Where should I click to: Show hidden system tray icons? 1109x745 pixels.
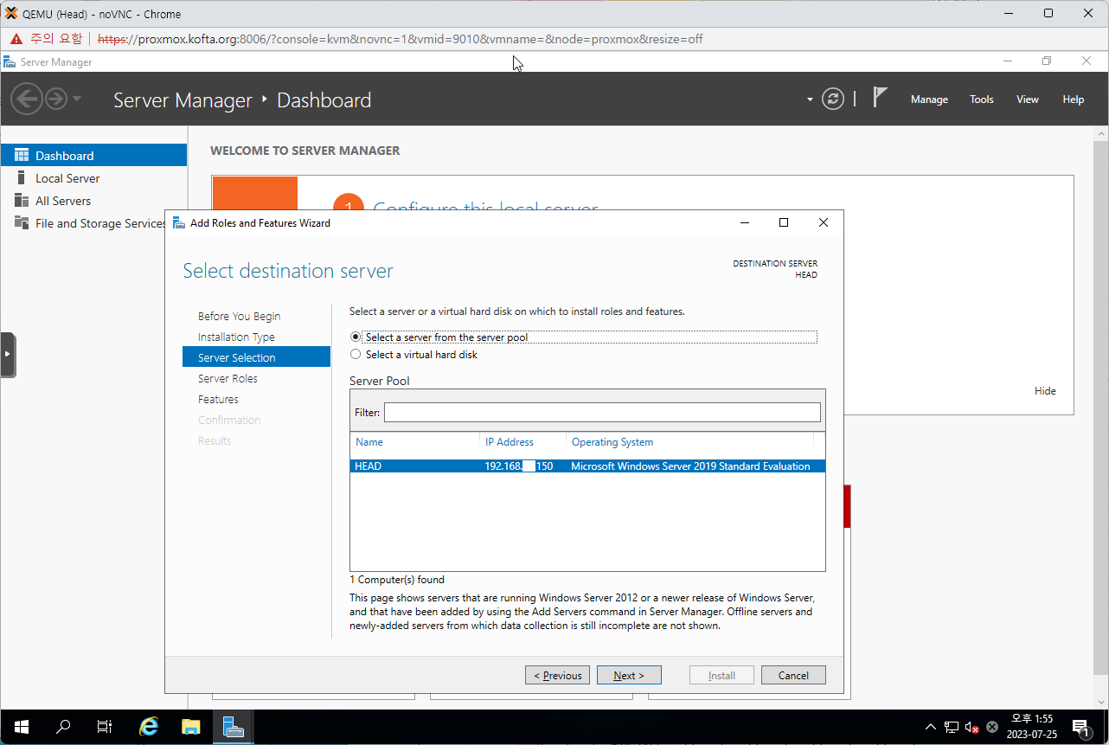(930, 727)
